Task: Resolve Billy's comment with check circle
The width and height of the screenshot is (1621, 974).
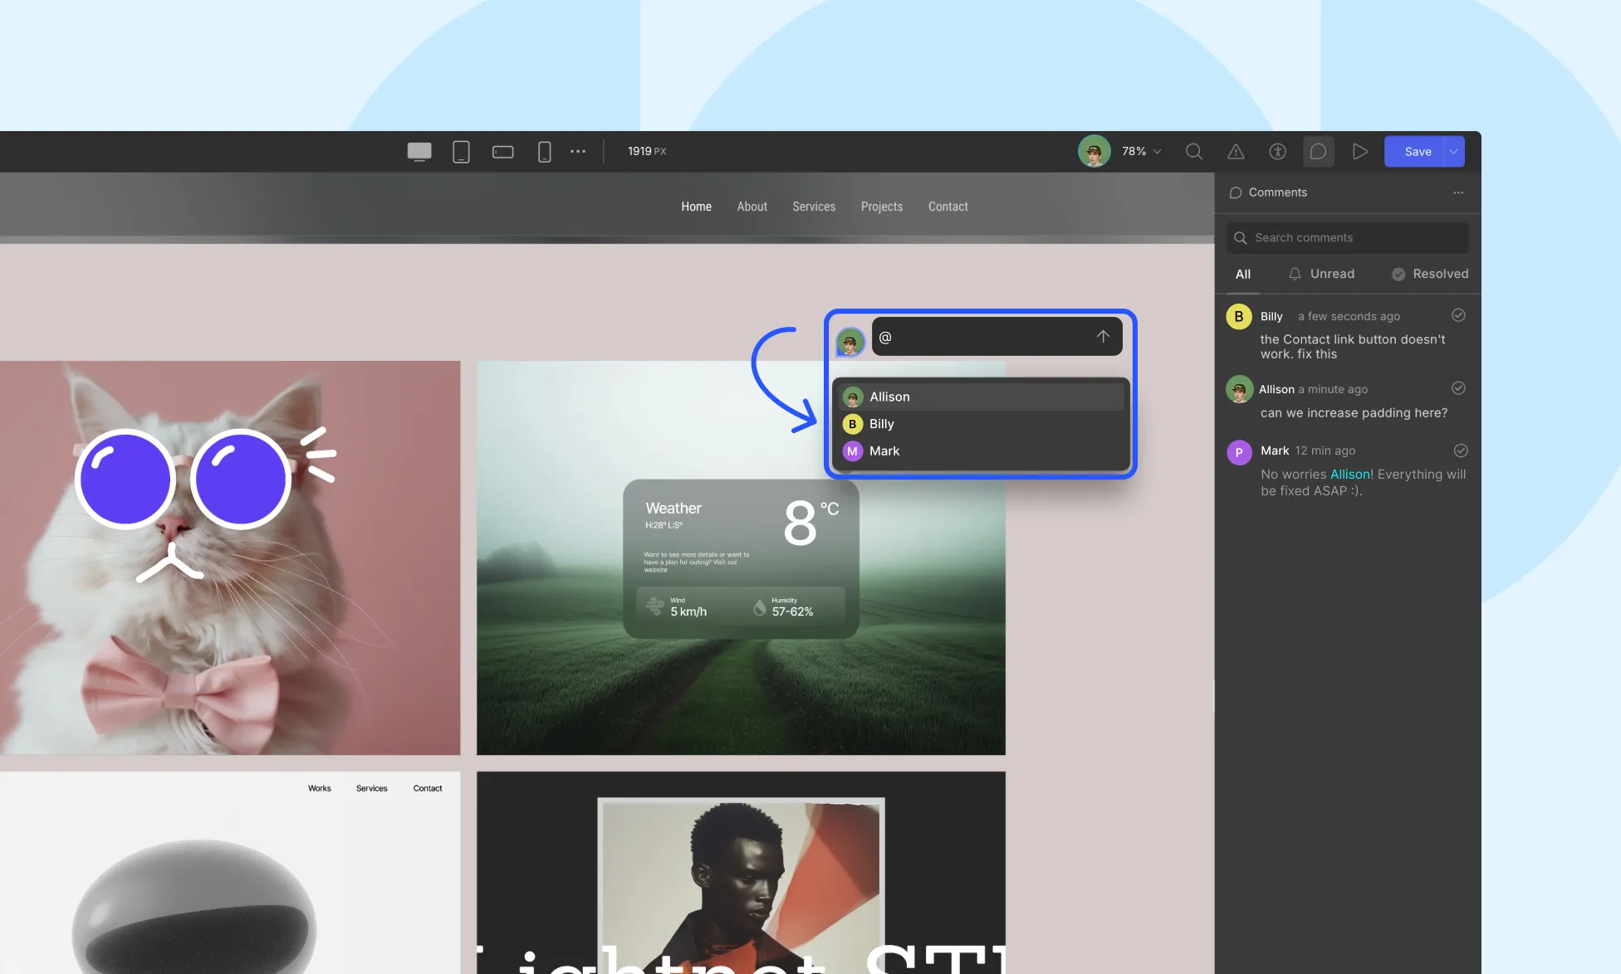Action: tap(1458, 315)
